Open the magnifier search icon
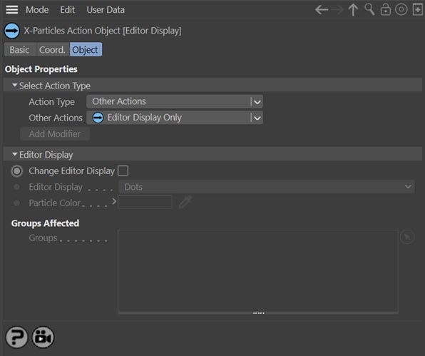425x356 pixels. [x=369, y=9]
